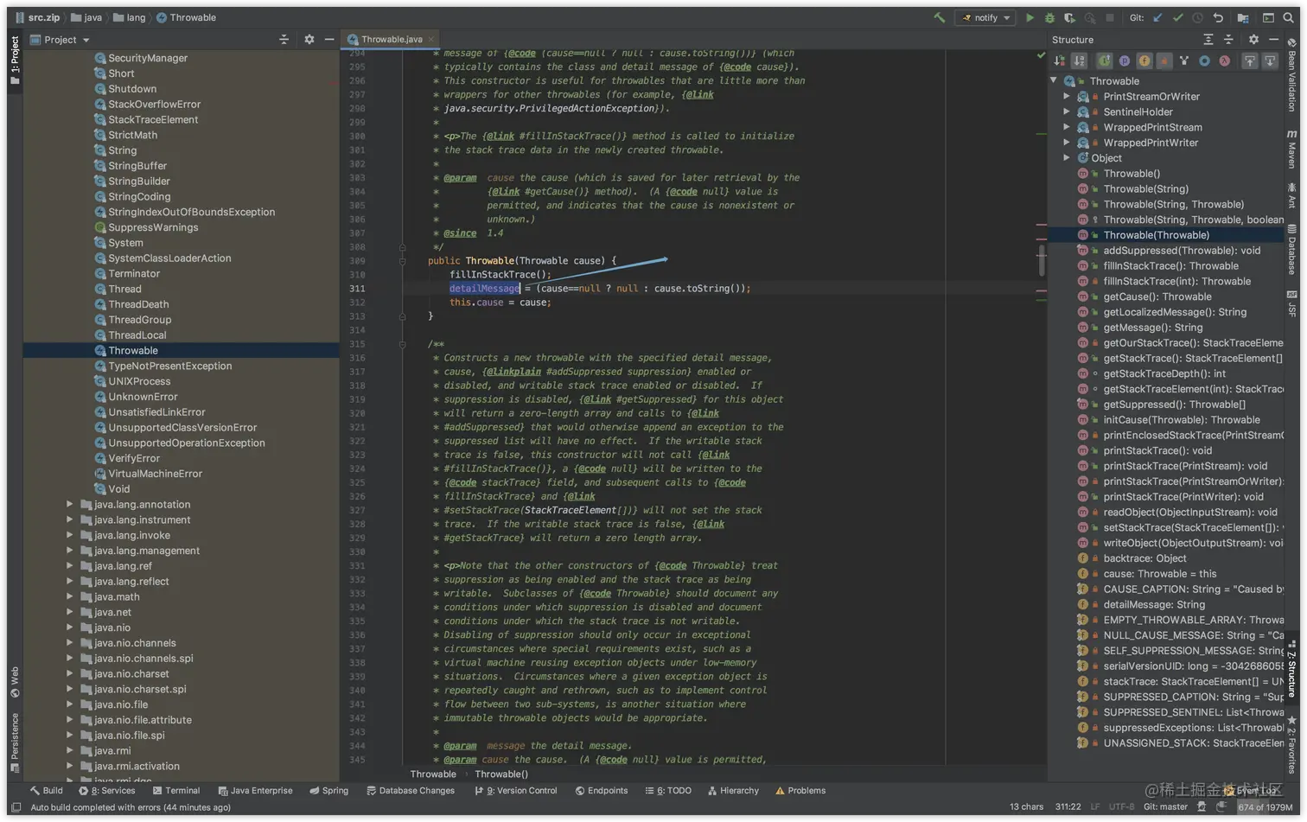Click the memory indicator 674 of 1979M
This screenshot has height=822, width=1307.
pyautogui.click(x=1265, y=807)
